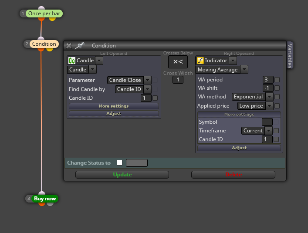This screenshot has width=308, height=233.
Task: Open the Timeframe Current dropdown
Action: point(268,131)
